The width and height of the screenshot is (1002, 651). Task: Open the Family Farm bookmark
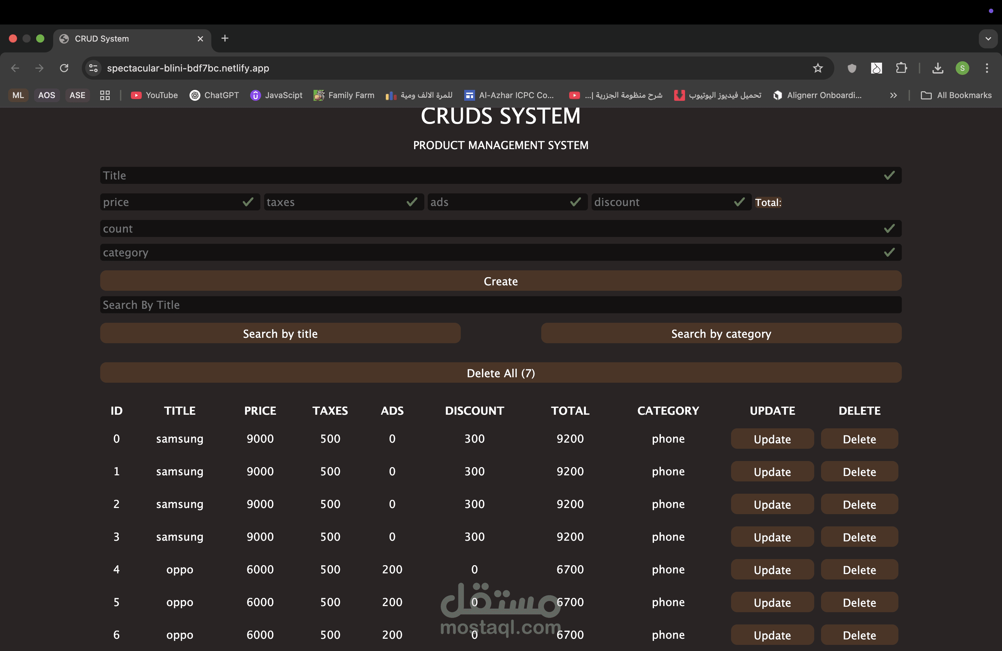344,95
